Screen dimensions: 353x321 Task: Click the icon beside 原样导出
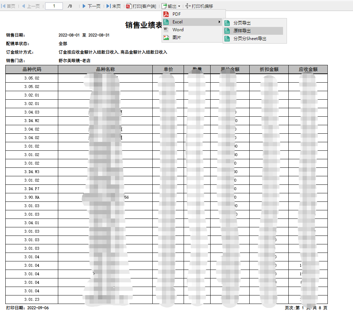(x=227, y=31)
